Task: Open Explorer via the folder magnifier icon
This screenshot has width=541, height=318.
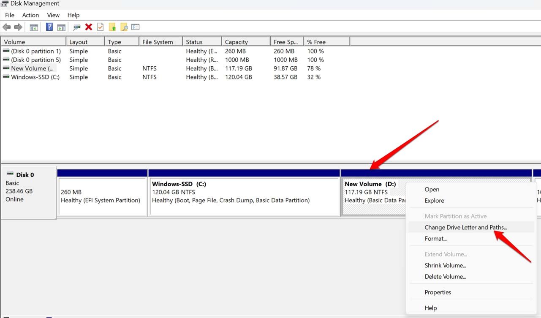Action: (124, 27)
